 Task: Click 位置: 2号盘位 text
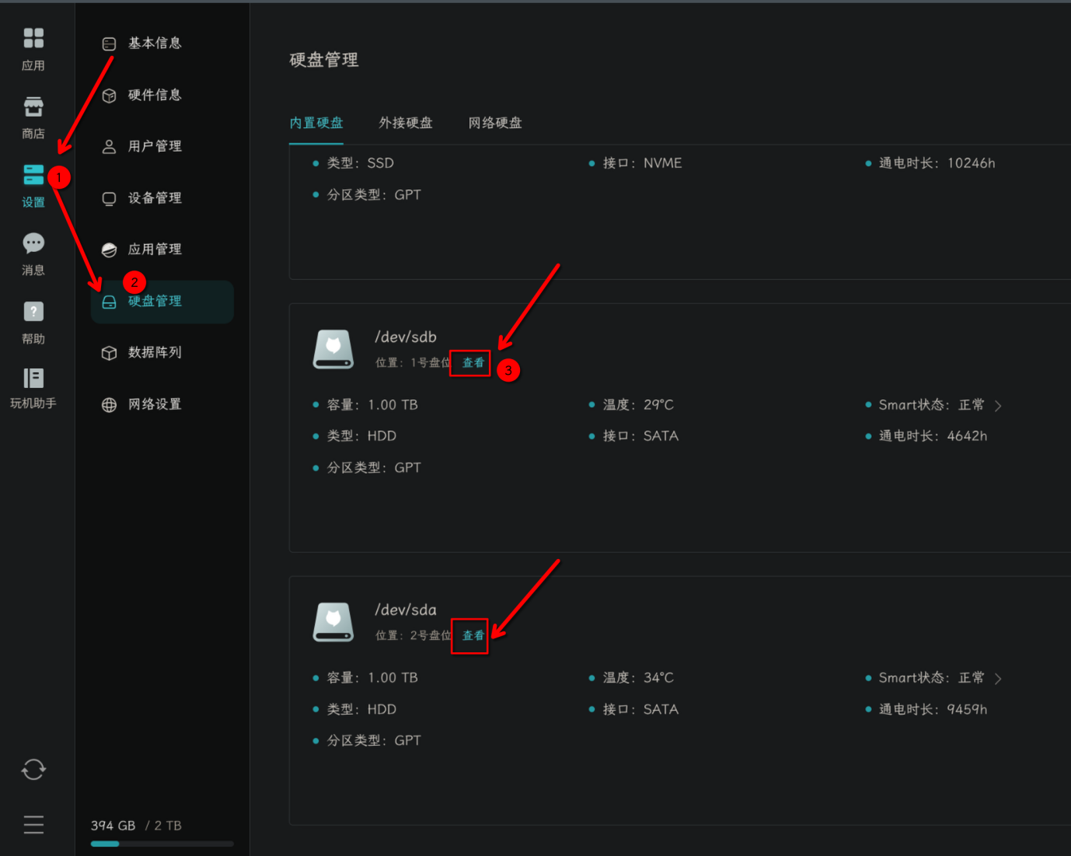[x=413, y=635]
